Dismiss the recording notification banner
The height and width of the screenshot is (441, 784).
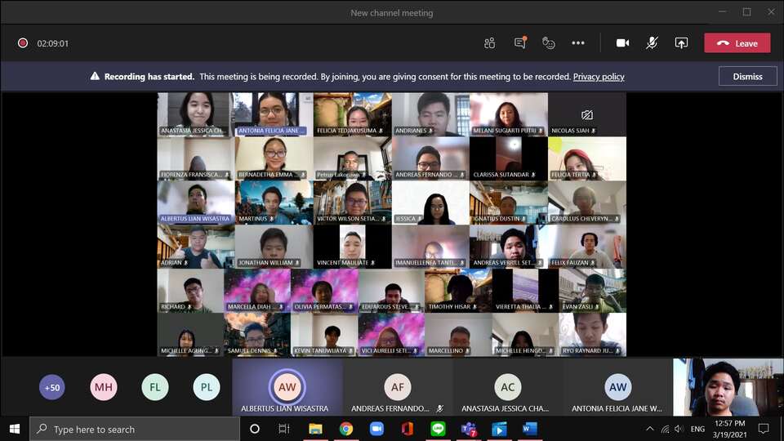747,77
